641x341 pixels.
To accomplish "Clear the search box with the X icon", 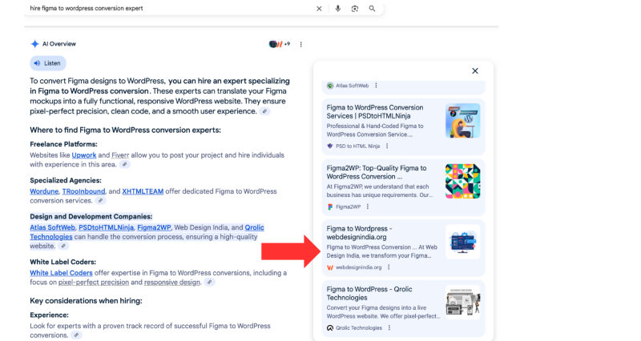I will [x=319, y=9].
